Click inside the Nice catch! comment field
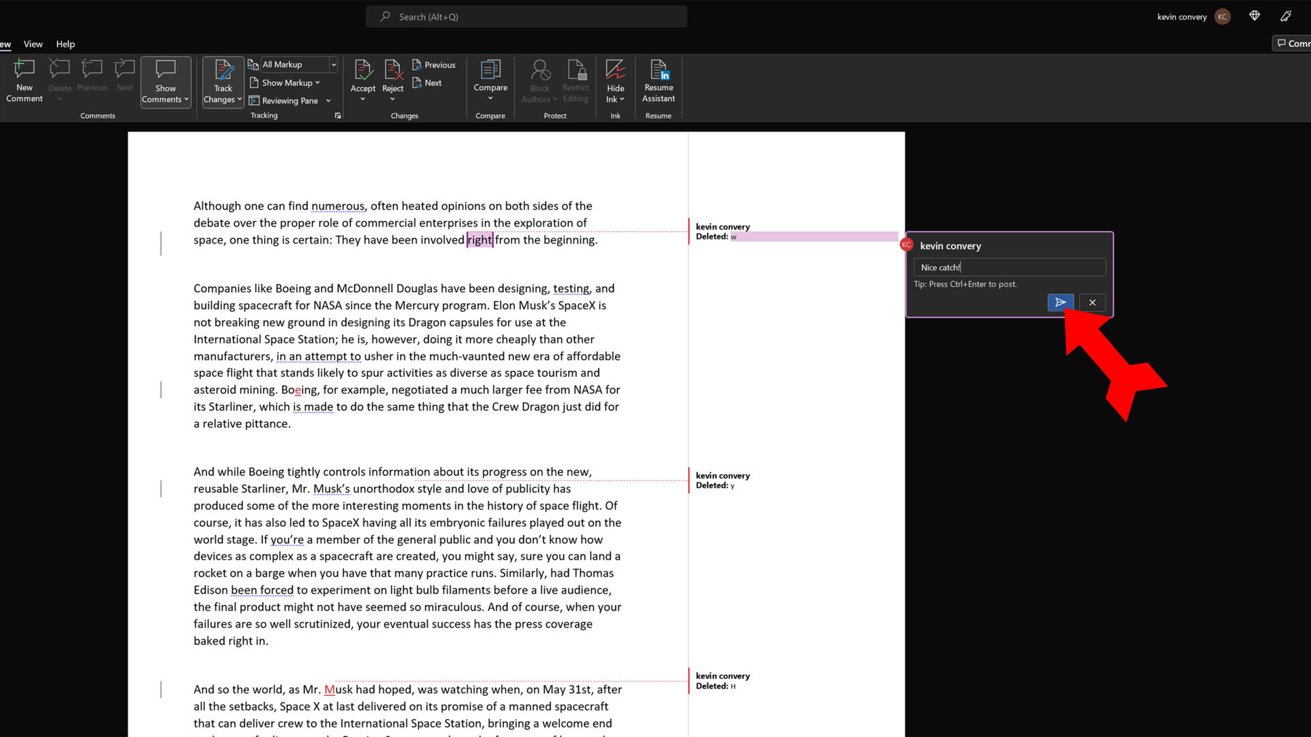1311x737 pixels. coord(1009,268)
